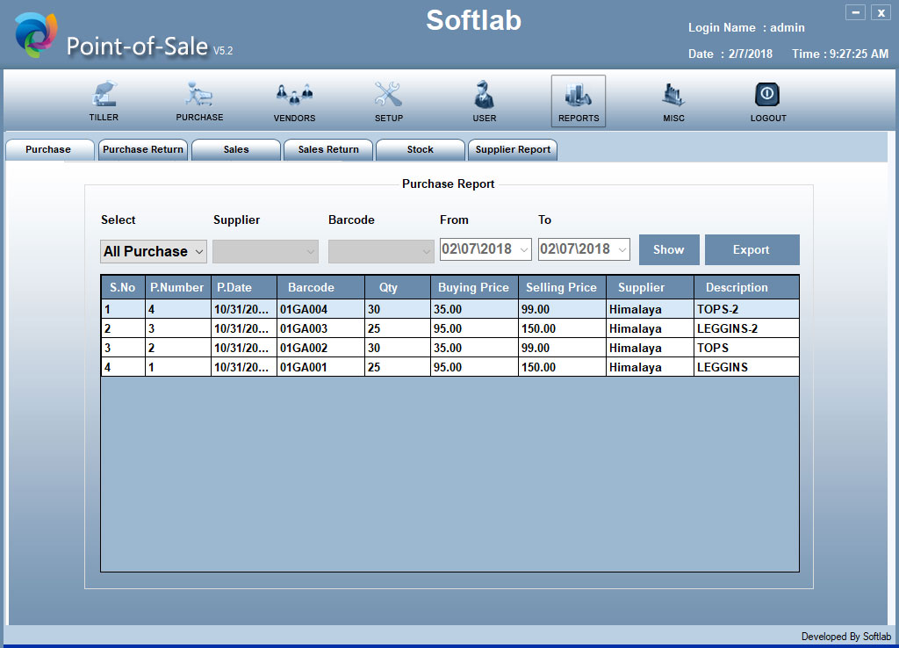The image size is (899, 648).
Task: Open the User management icon
Action: tap(484, 95)
